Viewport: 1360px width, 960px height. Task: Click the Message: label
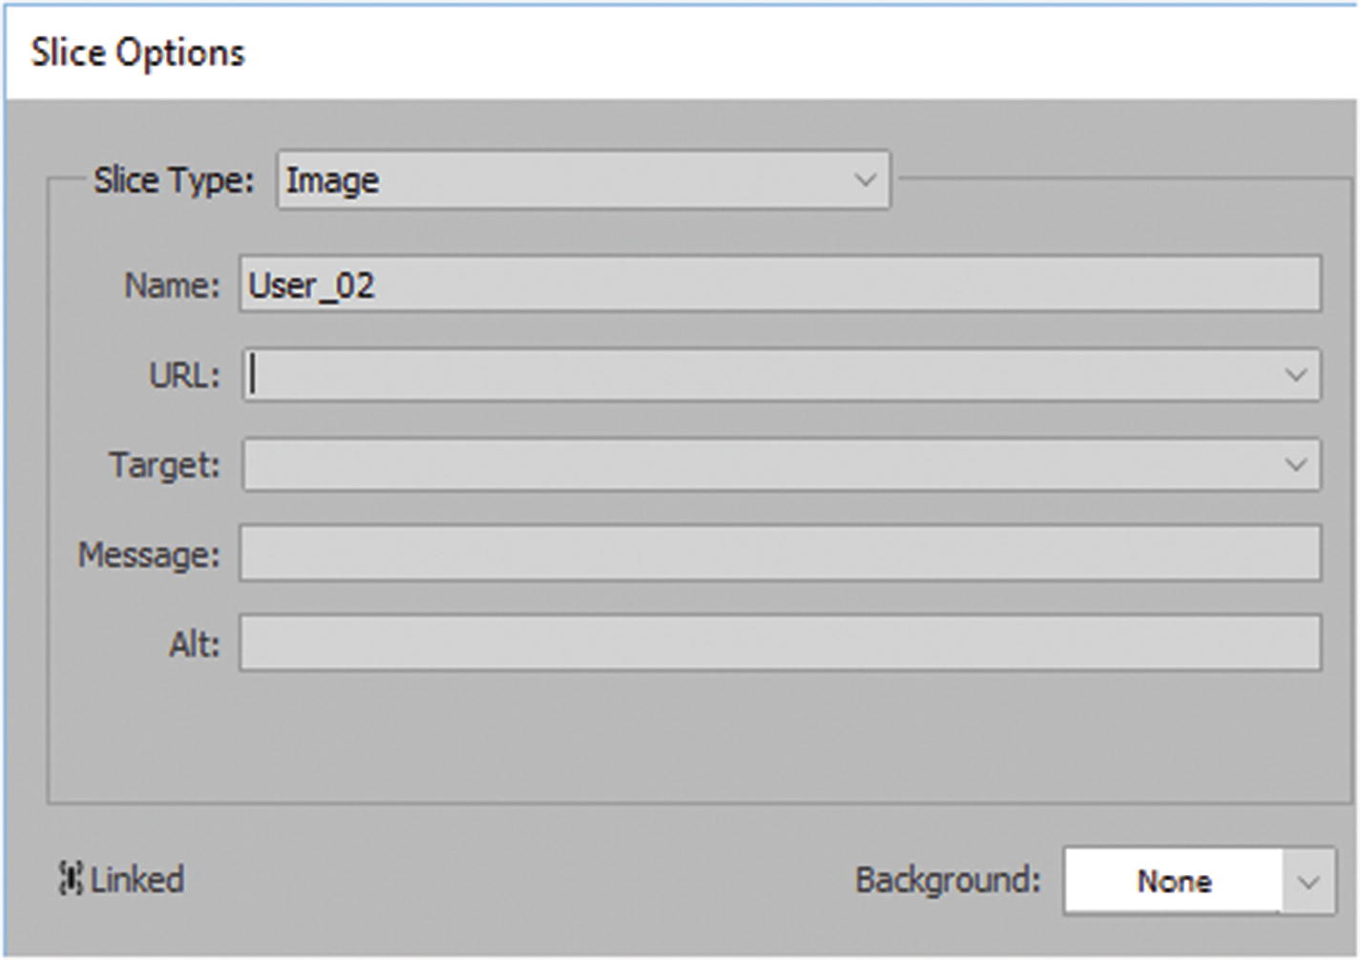click(148, 553)
